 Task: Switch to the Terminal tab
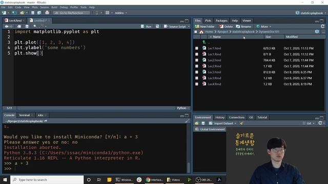(25, 115)
